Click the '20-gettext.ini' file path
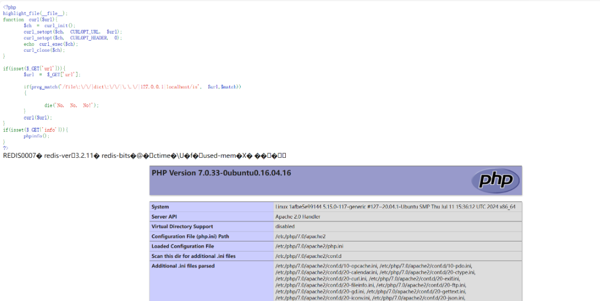 416,292
